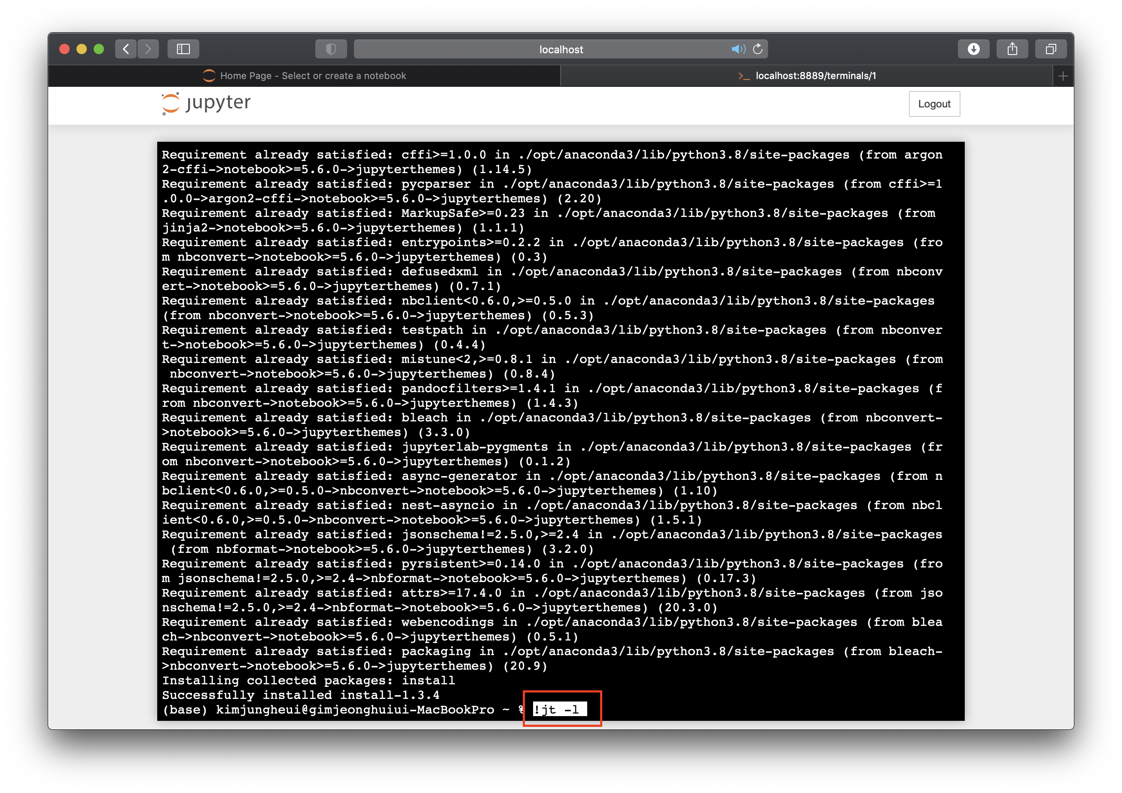Image resolution: width=1122 pixels, height=793 pixels.
Task: Click the Safari forward navigation arrow
Action: 148,49
